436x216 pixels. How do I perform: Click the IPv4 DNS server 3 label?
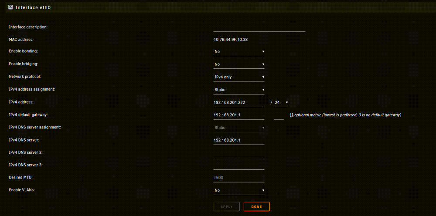26,165
